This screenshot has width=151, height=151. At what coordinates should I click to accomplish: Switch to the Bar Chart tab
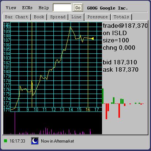16,17
